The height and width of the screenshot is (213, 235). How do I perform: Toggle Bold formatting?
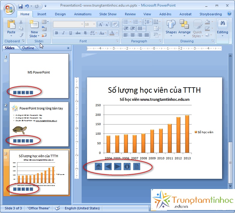pos(56,33)
